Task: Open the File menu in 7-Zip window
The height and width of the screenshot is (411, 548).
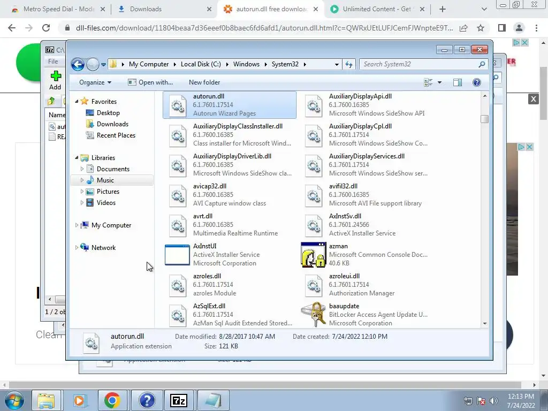Action: click(x=53, y=62)
